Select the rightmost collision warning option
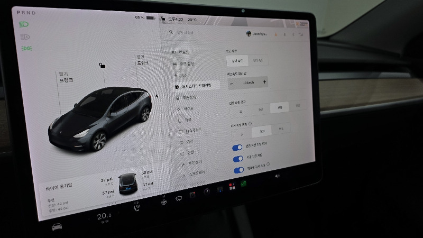423x238 pixels. coord(298,105)
